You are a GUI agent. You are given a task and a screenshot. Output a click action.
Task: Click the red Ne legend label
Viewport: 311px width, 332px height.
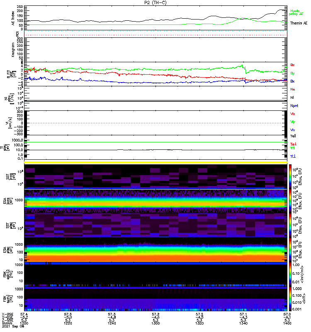(293, 89)
